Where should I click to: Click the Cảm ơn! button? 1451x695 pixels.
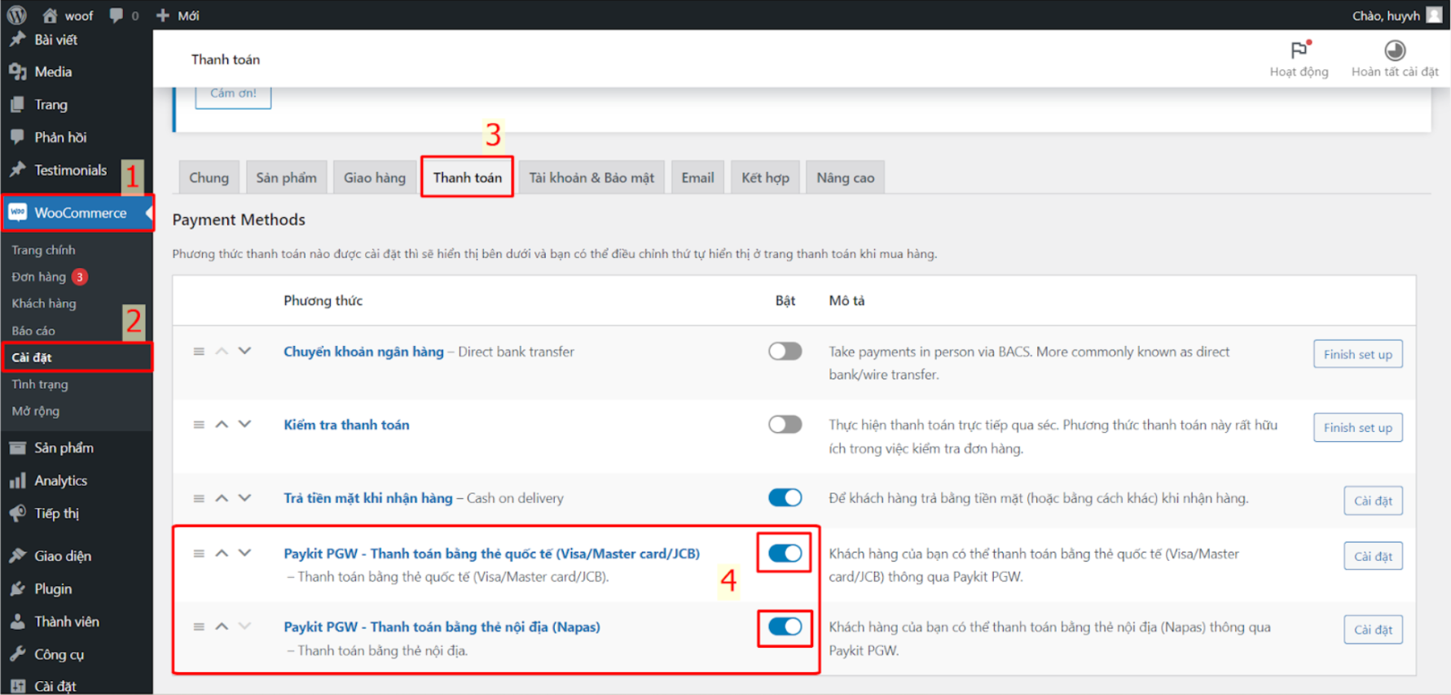click(x=233, y=94)
